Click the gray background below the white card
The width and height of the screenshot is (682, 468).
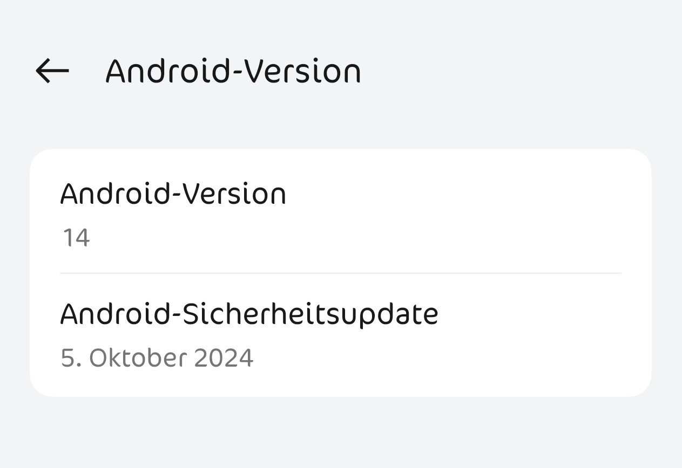(341, 432)
